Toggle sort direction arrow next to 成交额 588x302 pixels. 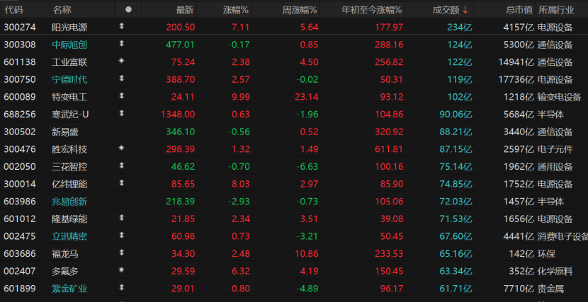tap(465, 10)
